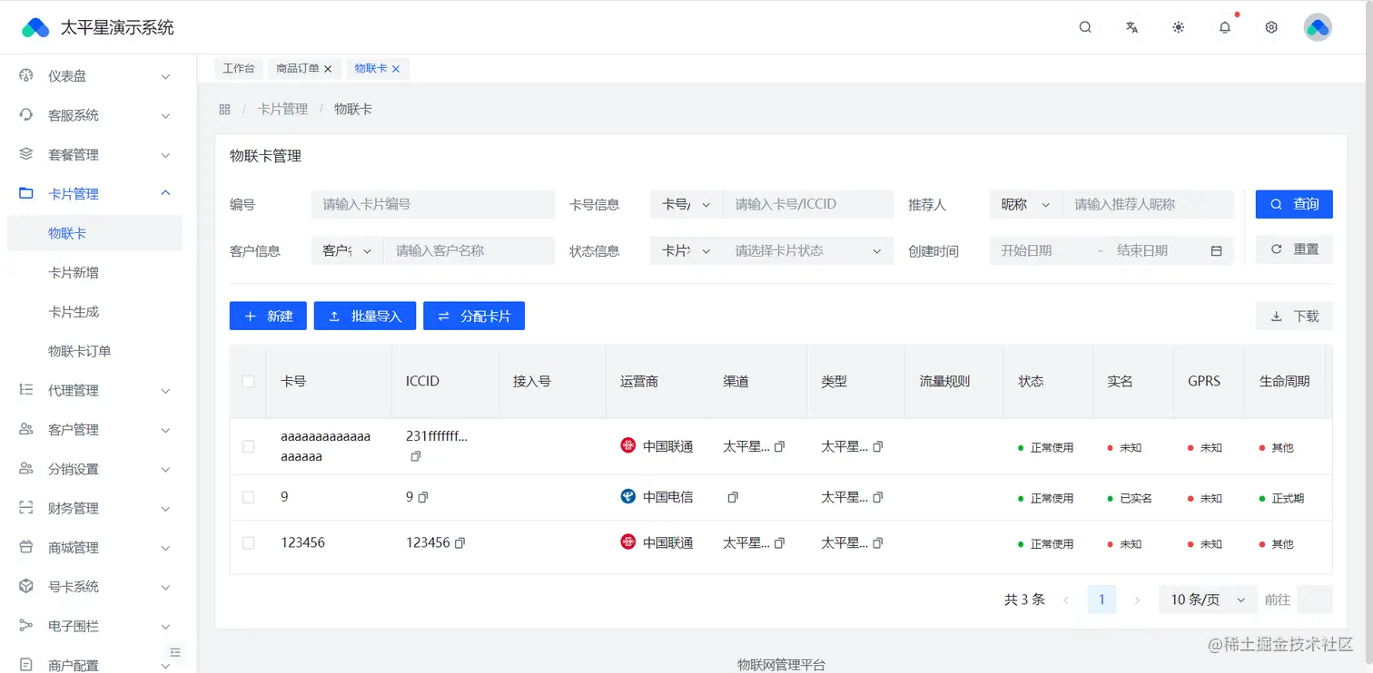Click the 分配卡片 button
The image size is (1373, 673).
[x=474, y=316]
